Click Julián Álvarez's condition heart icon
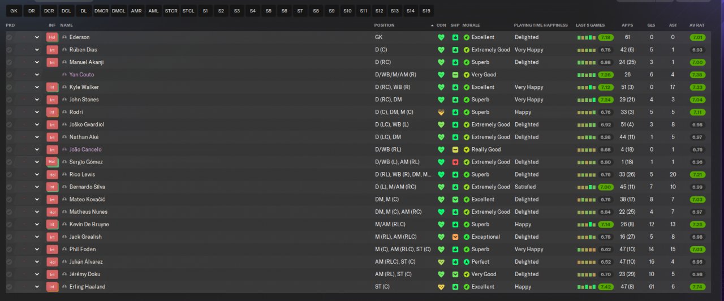 coord(441,261)
